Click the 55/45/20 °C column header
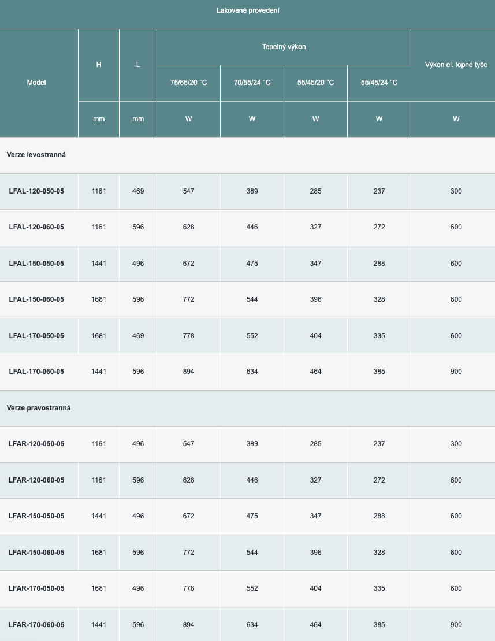 315,83
